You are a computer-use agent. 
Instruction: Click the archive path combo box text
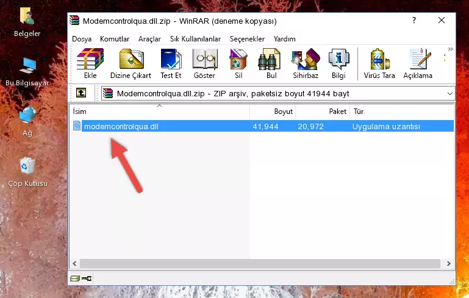(233, 94)
